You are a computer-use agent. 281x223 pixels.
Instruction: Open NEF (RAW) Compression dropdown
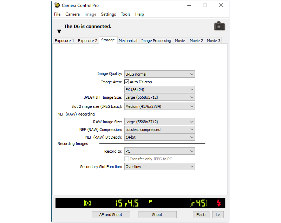click(x=159, y=130)
